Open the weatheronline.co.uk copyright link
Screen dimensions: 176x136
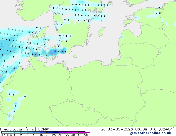(x=150, y=133)
